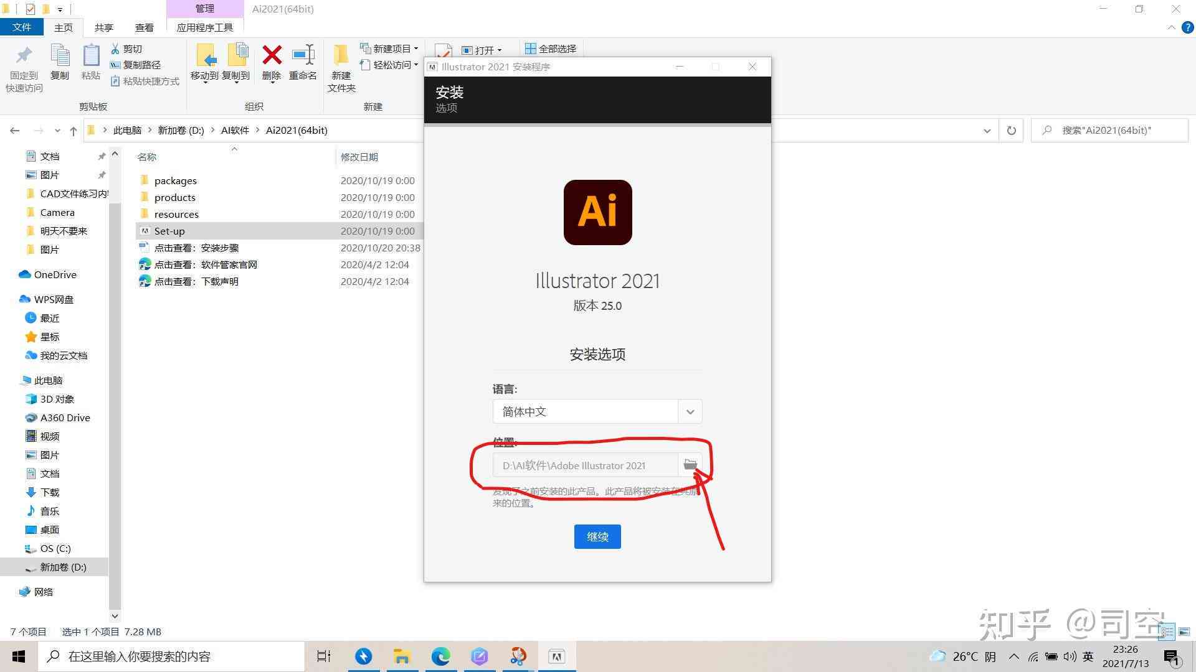The height and width of the screenshot is (672, 1196).
Task: Click the folder browse icon for installation path
Action: point(689,464)
